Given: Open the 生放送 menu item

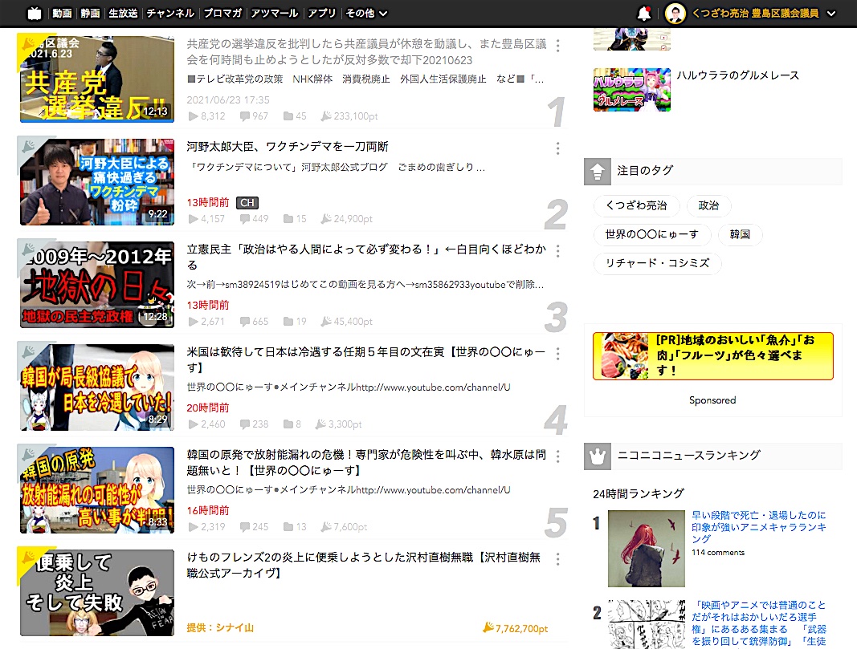Looking at the screenshot, I should pos(123,13).
